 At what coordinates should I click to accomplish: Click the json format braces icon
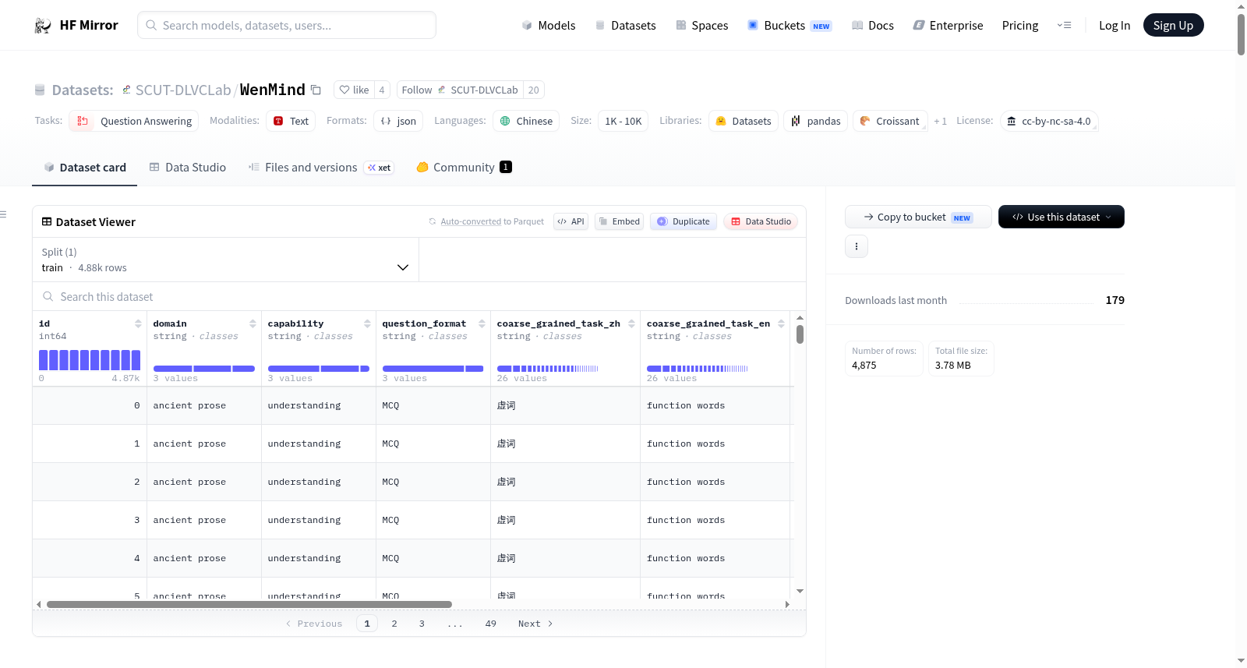coord(386,121)
